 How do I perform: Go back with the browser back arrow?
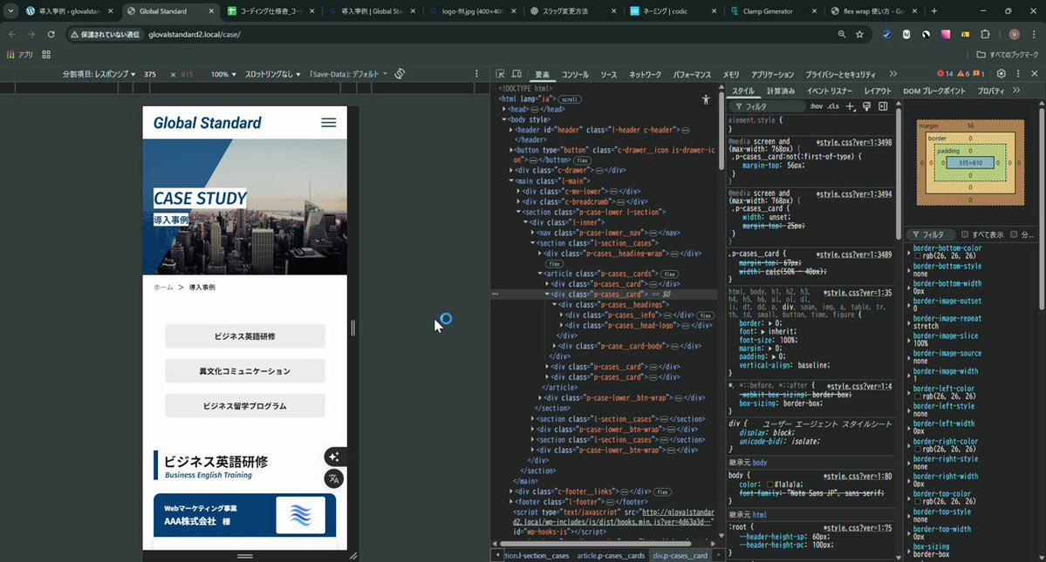click(x=12, y=34)
